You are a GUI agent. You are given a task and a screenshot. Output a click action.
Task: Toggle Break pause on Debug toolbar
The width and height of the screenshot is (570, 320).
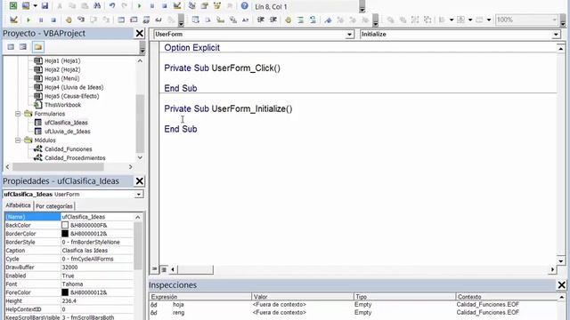pyautogui.click(x=41, y=20)
